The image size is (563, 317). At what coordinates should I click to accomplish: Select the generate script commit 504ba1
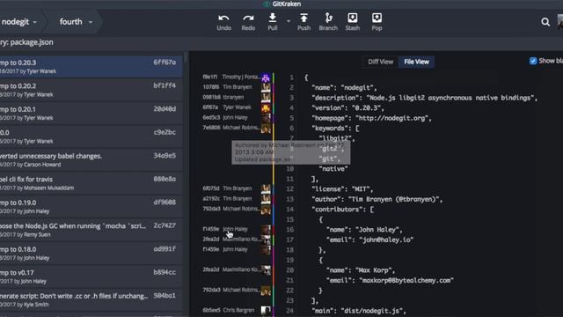tap(91, 300)
